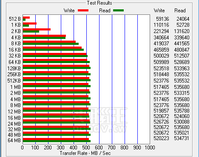
Task: Click the 16 KB row label
Action: tap(15, 50)
